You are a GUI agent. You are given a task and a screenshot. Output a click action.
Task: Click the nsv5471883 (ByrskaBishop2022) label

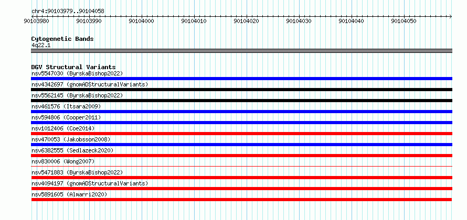[x=77, y=172]
